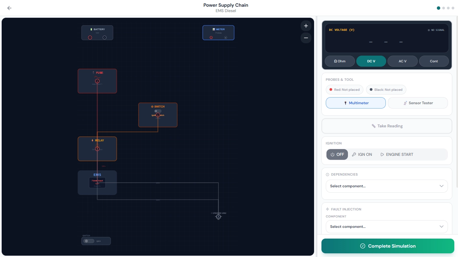458x257 pixels.
Task: Click the Fuse test point pin
Action: pyautogui.click(x=97, y=81)
